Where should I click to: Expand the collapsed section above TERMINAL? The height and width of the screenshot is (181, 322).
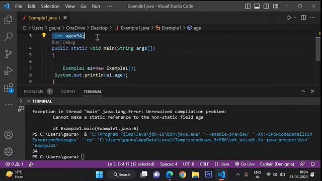[21, 101]
